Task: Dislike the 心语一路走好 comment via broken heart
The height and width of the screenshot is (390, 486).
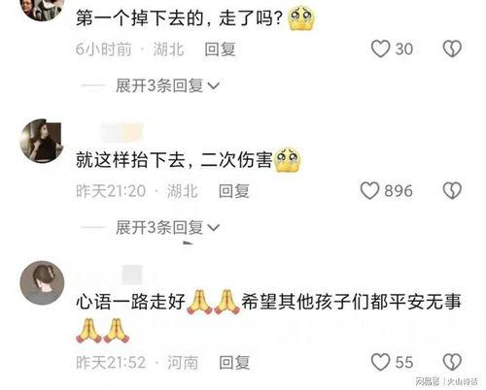Action: [x=452, y=362]
